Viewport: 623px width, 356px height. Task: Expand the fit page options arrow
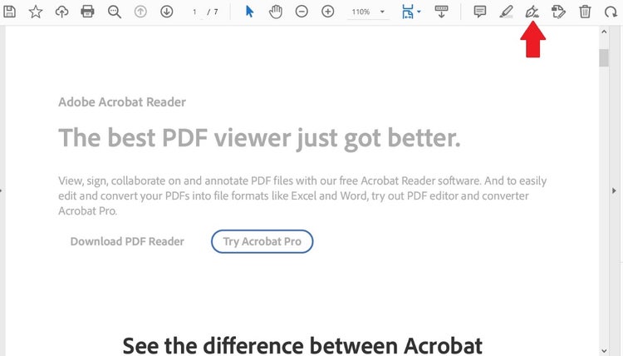(x=419, y=12)
